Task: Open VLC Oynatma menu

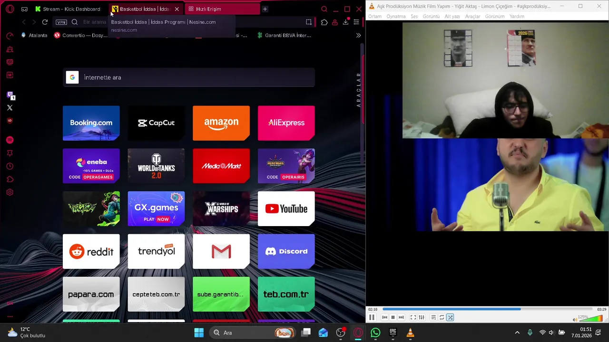Action: coord(396,16)
